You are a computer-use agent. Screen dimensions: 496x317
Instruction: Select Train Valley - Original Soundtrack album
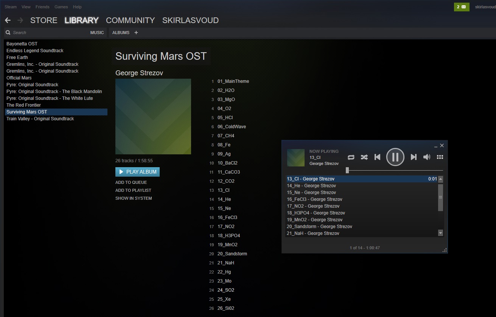[x=56, y=119]
